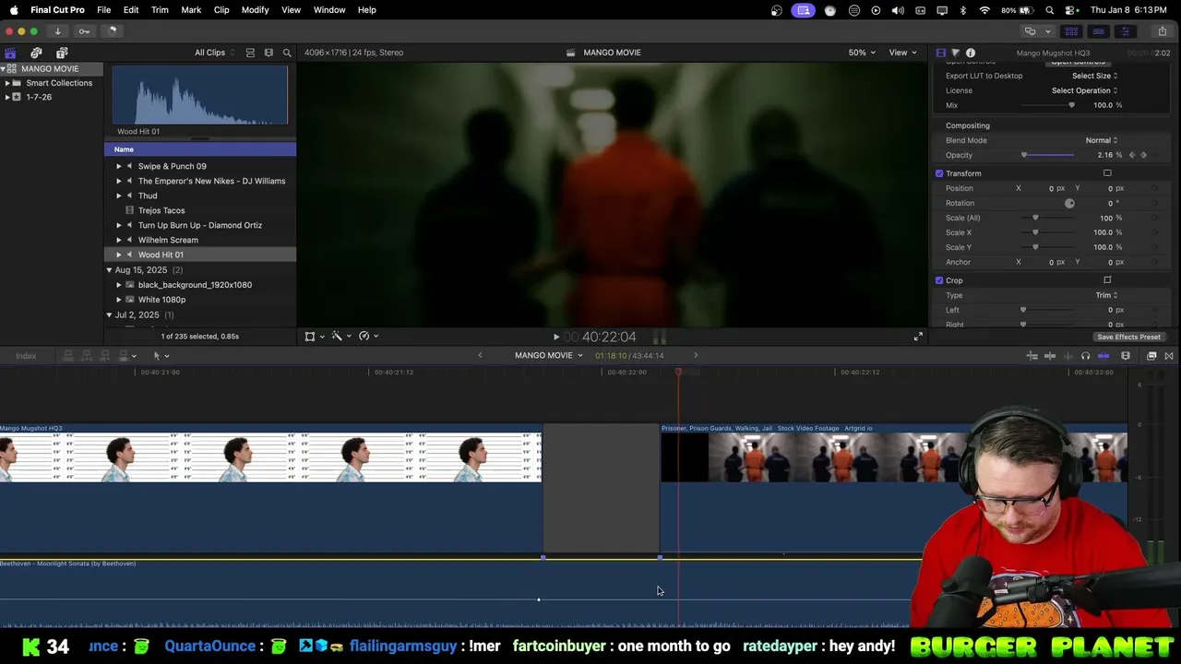This screenshot has width=1181, height=664.
Task: Expand the 1-7-26 event
Action: tap(7, 97)
